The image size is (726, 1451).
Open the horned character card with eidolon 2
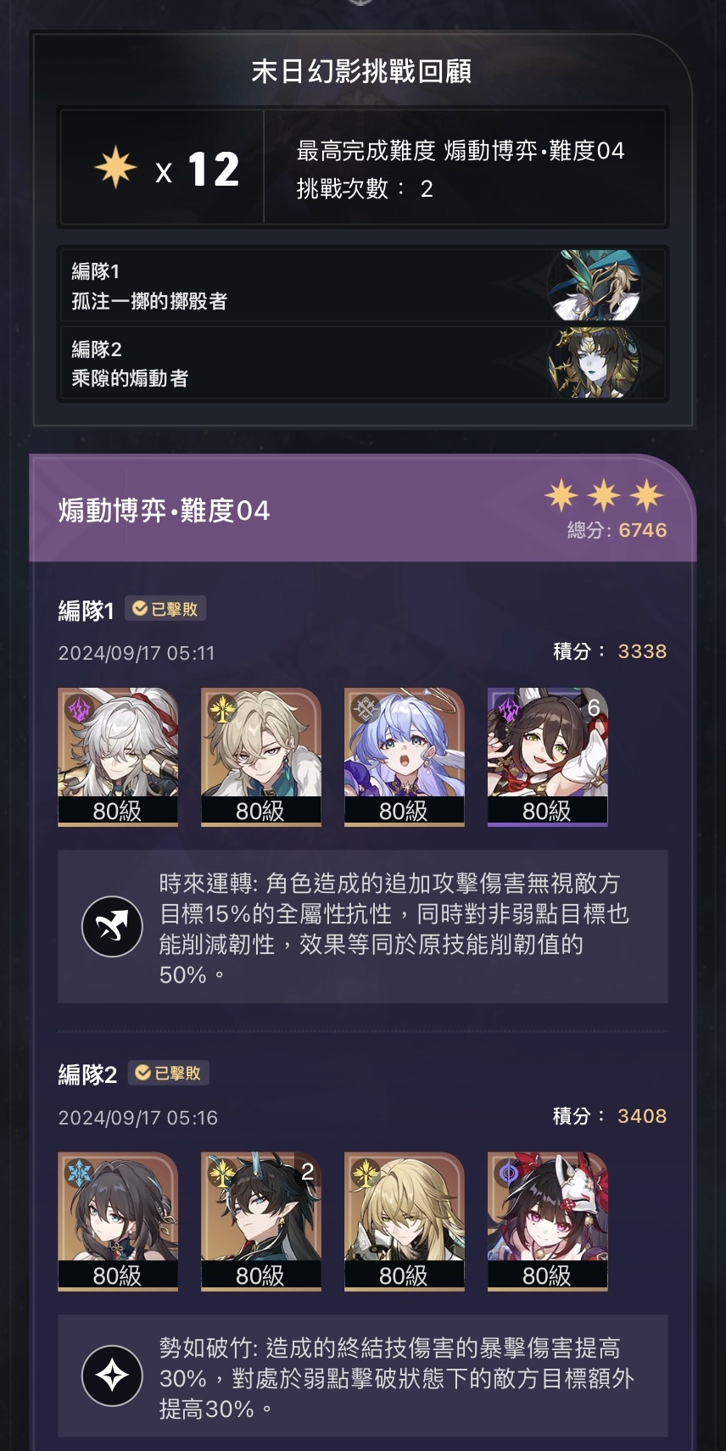(260, 1221)
